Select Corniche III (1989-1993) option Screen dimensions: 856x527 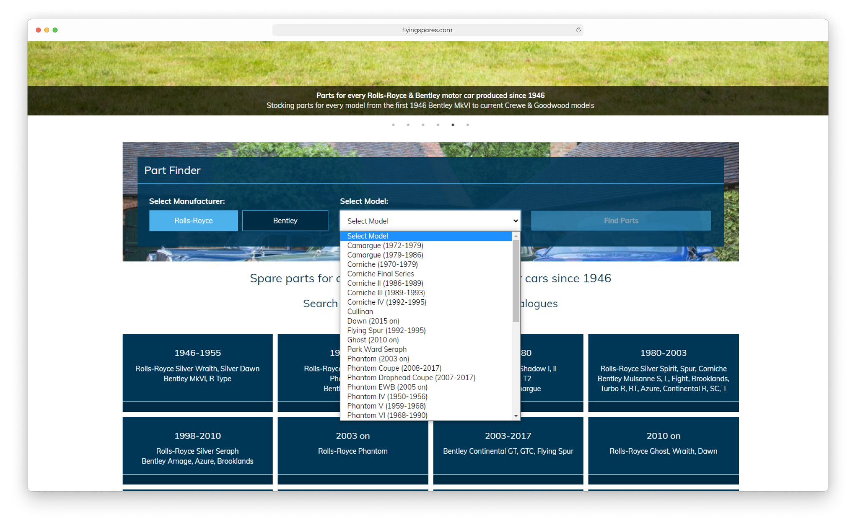click(426, 293)
